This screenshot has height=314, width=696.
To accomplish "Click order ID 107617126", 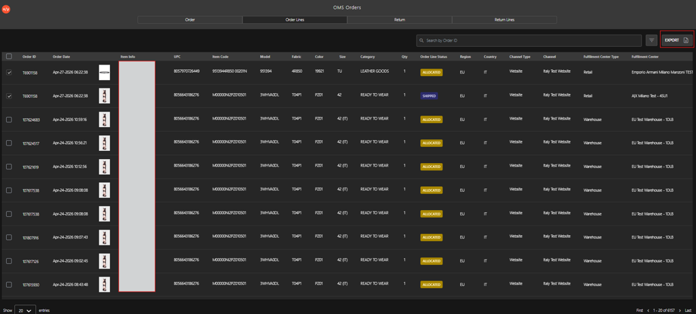I will [x=30, y=262].
